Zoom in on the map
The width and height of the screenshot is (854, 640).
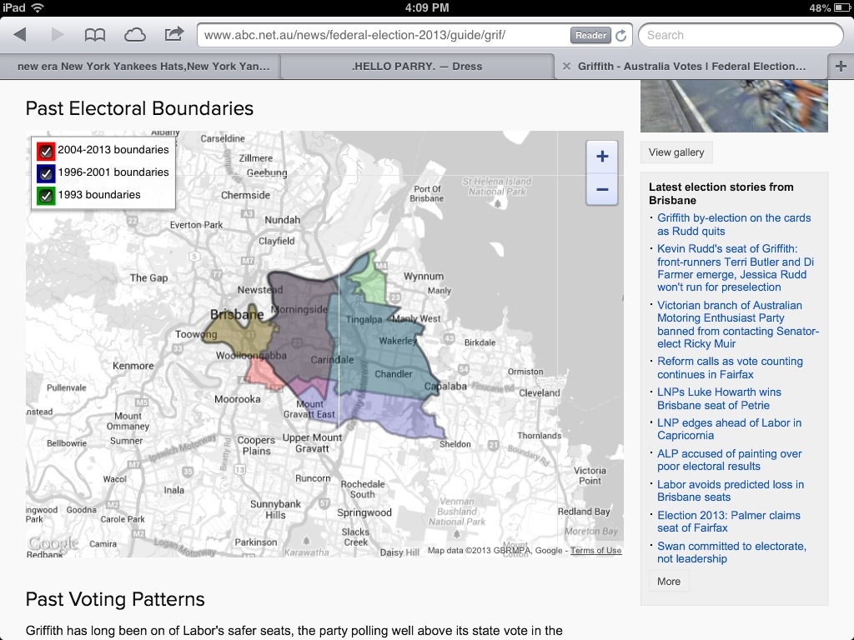(601, 157)
